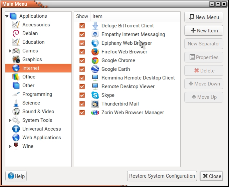Click the Universal Access icon
Image resolution: width=229 pixels, height=187 pixels.
16,129
